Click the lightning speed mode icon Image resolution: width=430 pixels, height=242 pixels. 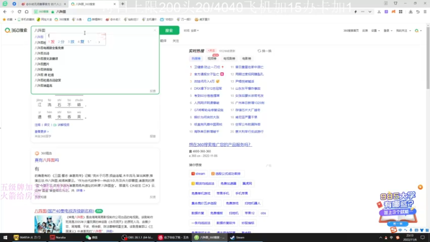(356, 12)
